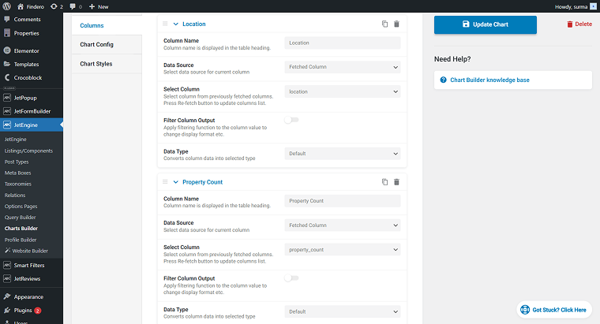Switch to the Chart Styles tab
This screenshot has height=324, width=600.
(x=107, y=64)
